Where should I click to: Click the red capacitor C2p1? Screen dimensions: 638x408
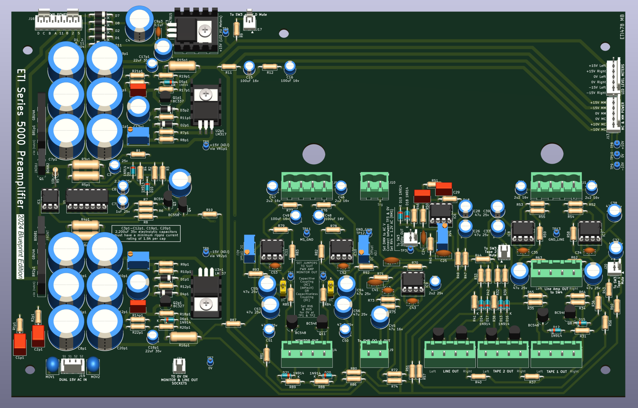38,336
